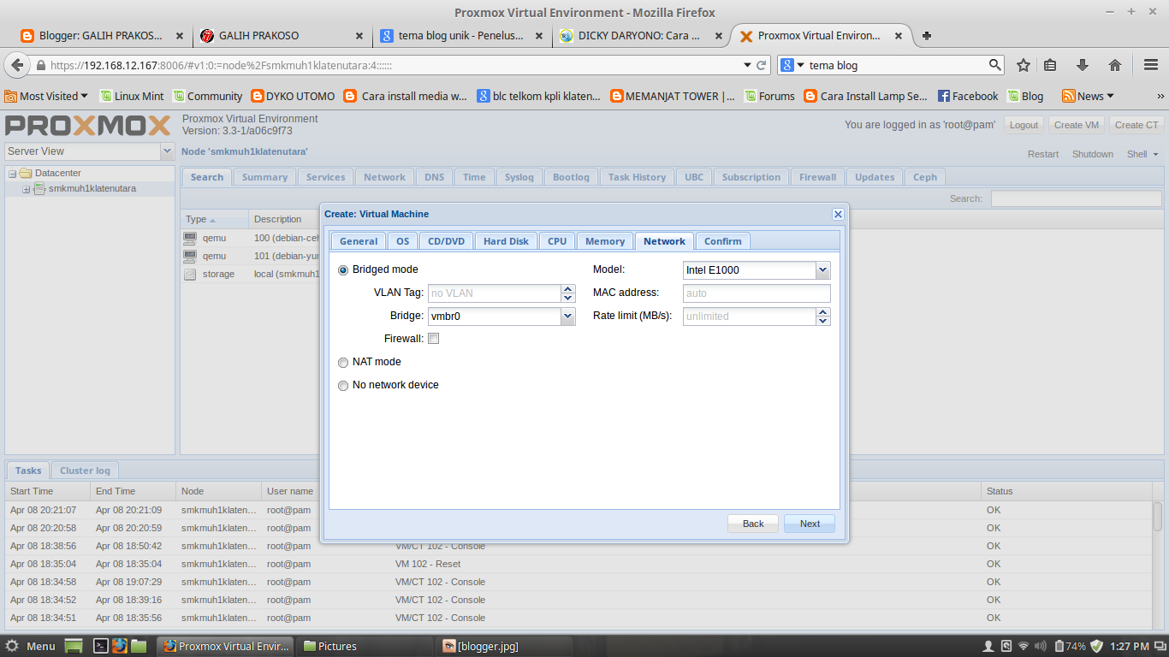Viewport: 1169px width, 657px height.
Task: Click the smkmuh1klatenutara node server icon
Action: [39, 189]
